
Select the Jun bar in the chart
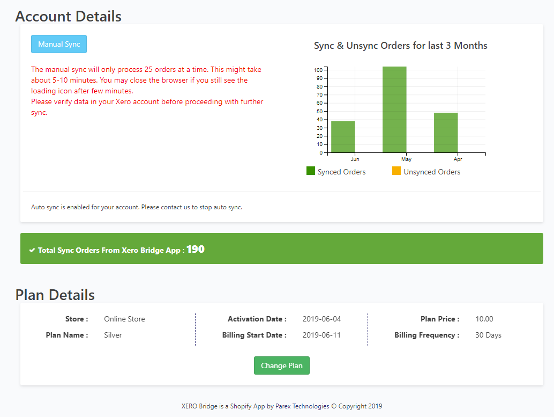(343, 137)
